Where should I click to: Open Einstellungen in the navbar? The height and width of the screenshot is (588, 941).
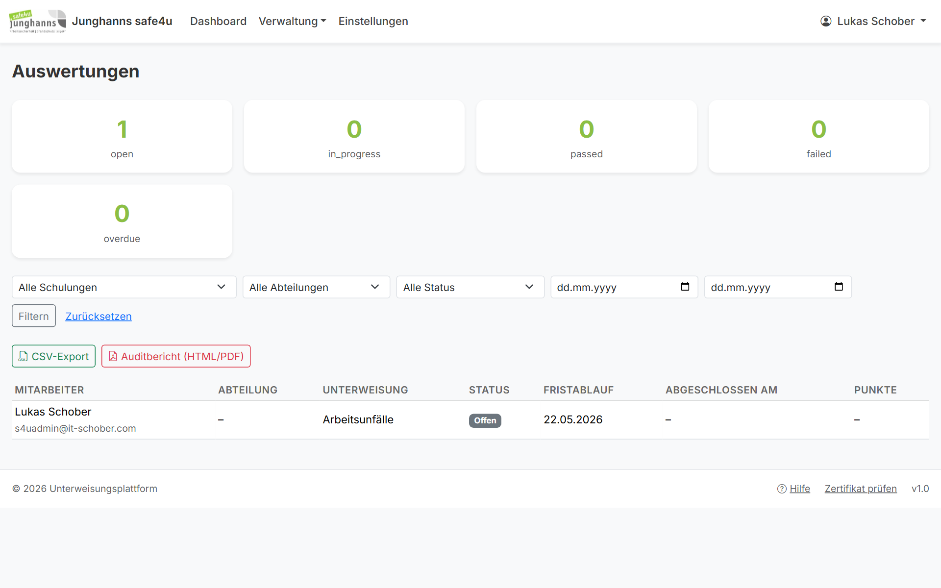click(373, 21)
